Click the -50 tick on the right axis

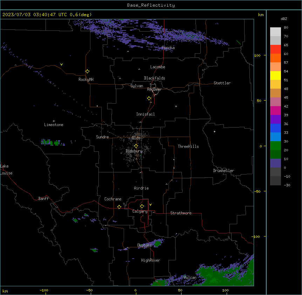(257, 191)
